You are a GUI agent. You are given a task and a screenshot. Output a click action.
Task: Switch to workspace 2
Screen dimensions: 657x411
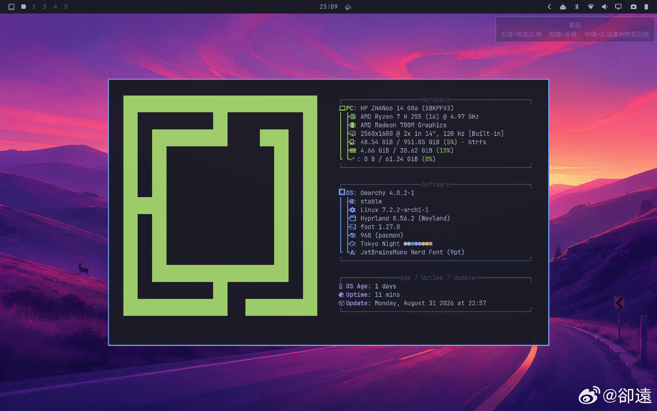[34, 7]
